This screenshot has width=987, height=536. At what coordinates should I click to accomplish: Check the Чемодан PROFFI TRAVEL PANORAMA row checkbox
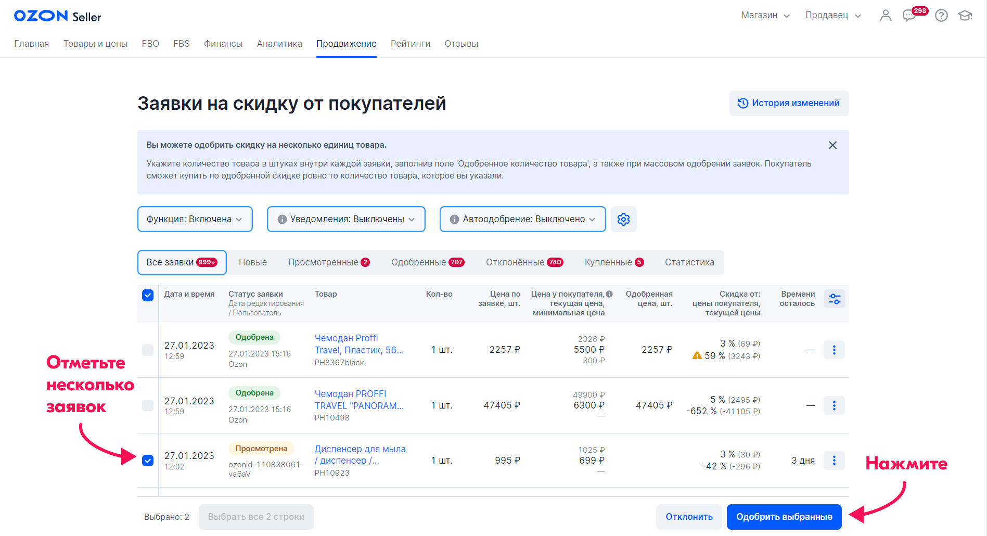click(148, 405)
